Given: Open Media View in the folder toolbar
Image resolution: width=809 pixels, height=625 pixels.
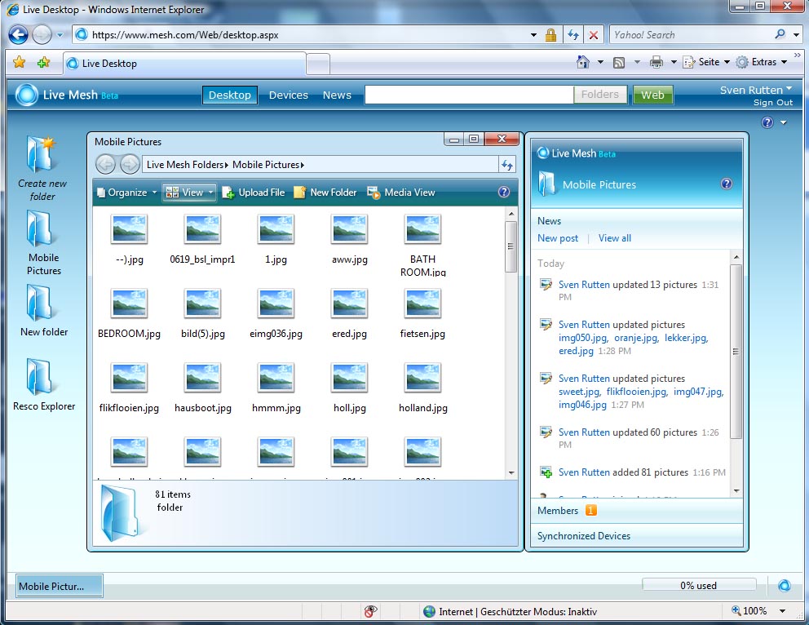Looking at the screenshot, I should point(401,193).
